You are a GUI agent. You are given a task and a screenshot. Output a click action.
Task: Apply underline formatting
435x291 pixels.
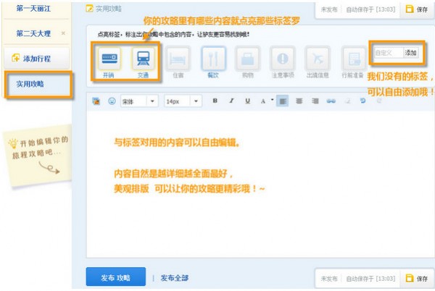247,101
